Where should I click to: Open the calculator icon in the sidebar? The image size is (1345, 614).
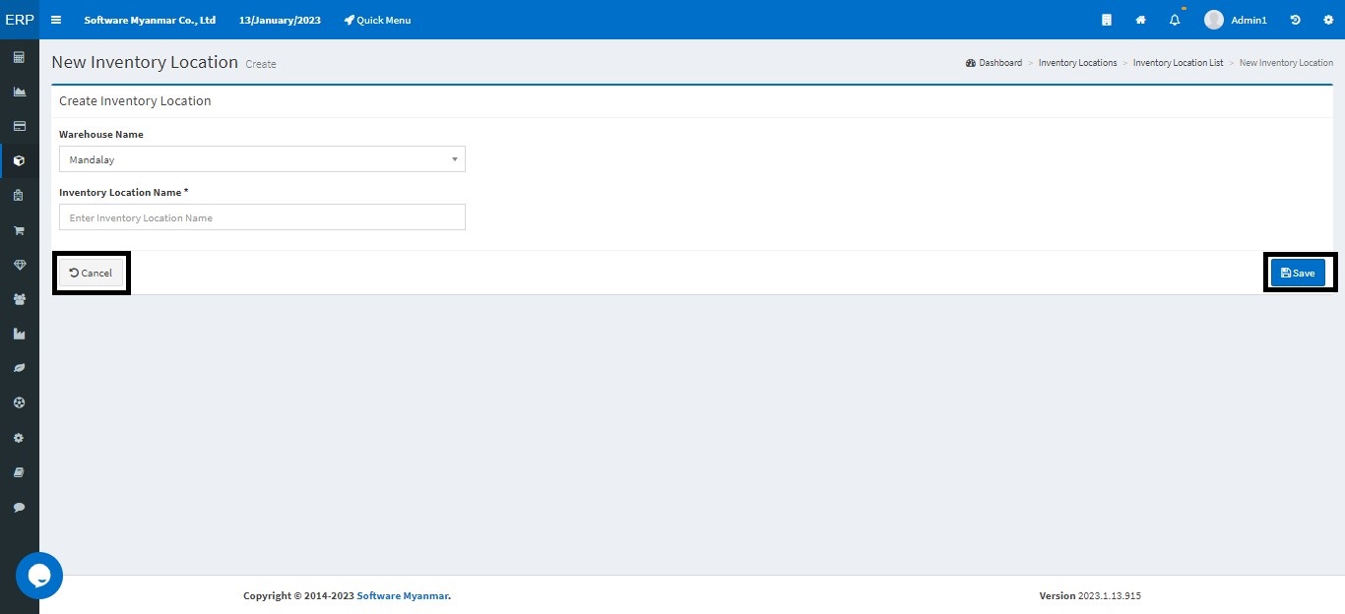point(19,58)
